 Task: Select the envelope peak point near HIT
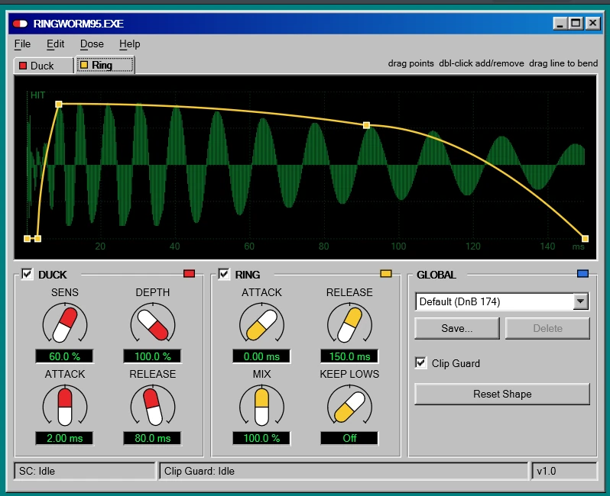click(x=59, y=104)
